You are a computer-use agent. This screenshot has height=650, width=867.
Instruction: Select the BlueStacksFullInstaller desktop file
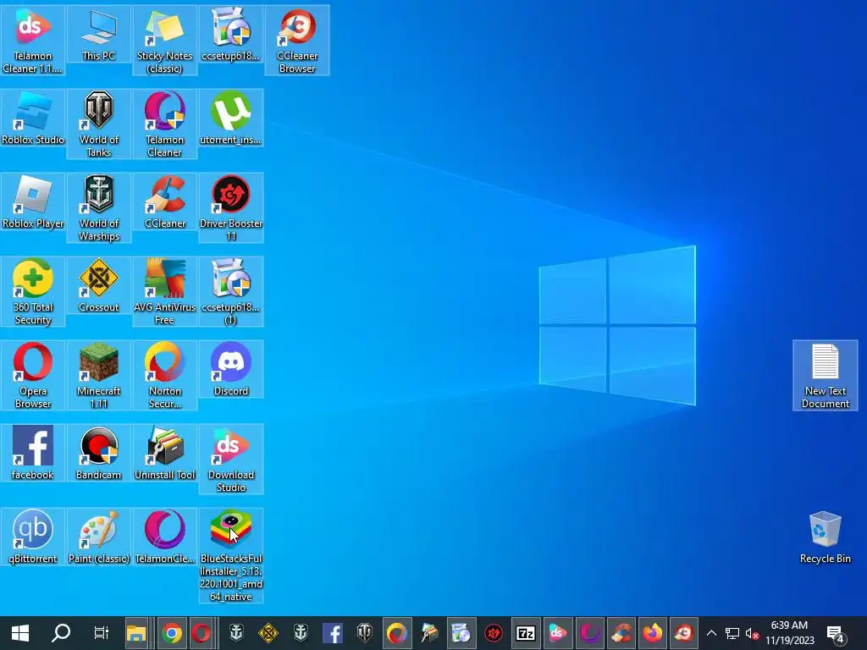point(230,555)
